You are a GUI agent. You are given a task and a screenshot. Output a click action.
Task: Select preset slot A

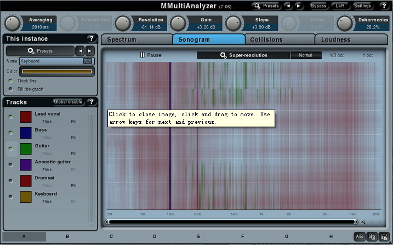[x=24, y=236]
